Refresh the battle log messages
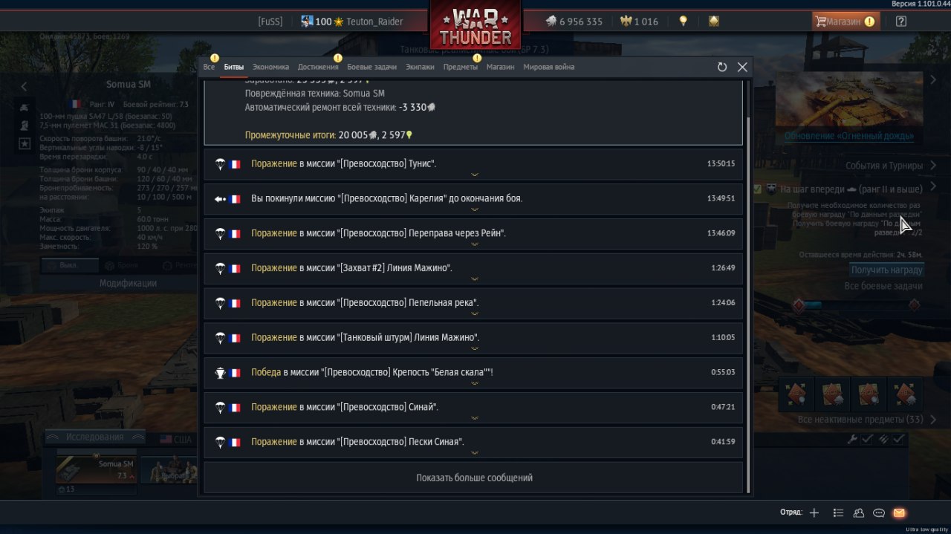This screenshot has width=951, height=534. pyautogui.click(x=722, y=67)
